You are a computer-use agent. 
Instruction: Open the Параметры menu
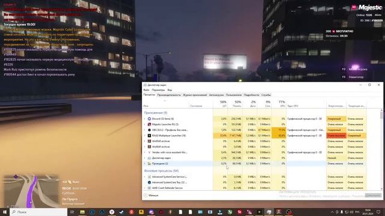158,90
